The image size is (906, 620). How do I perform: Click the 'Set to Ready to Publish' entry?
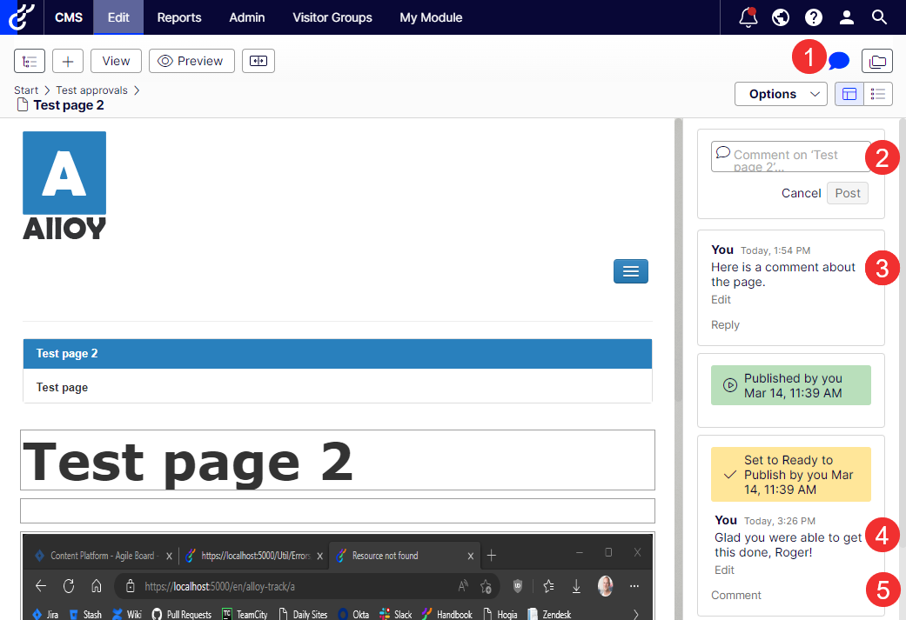click(x=790, y=475)
